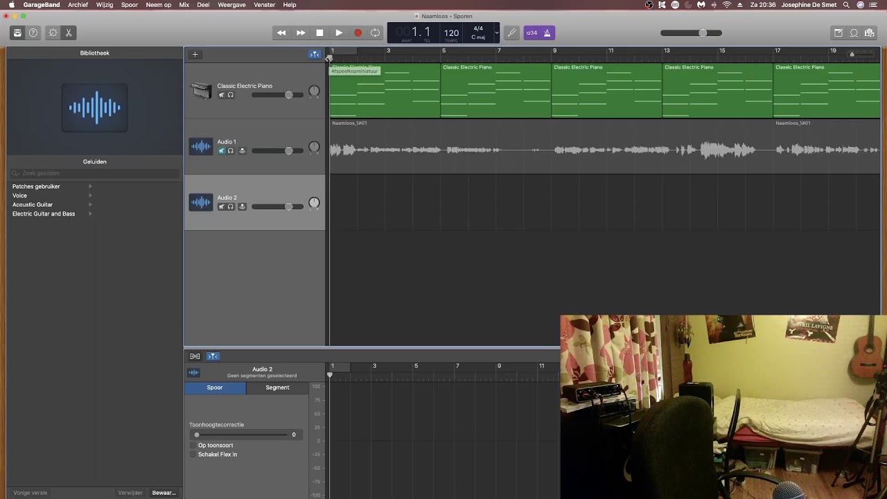Switch to the Segment tab

[277, 387]
